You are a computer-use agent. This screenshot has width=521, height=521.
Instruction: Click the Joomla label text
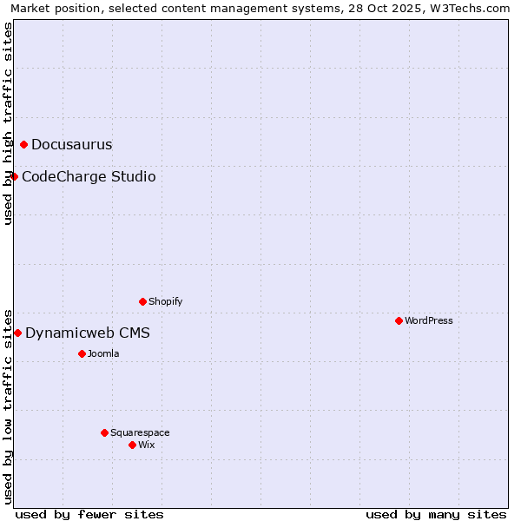(103, 354)
